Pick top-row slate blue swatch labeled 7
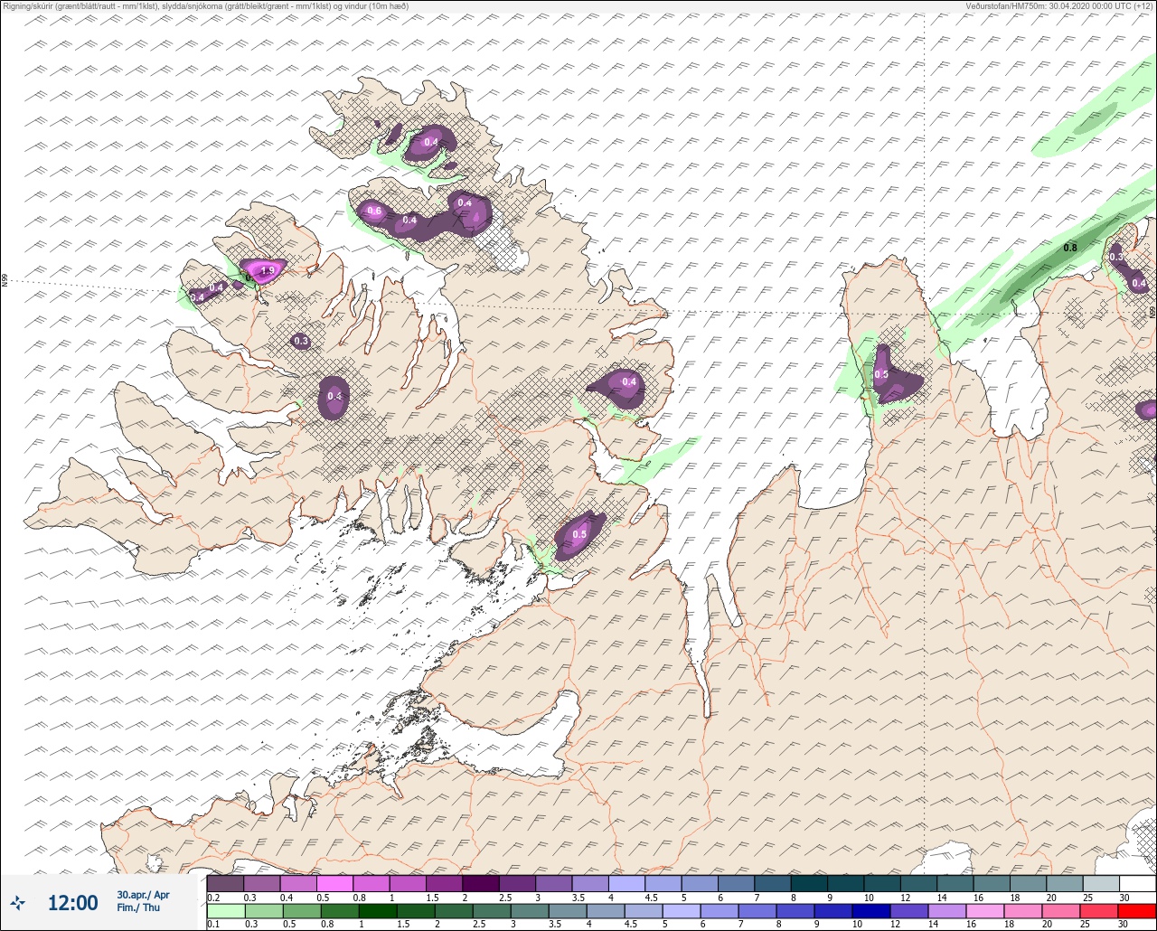1157x931 pixels. pos(772,883)
